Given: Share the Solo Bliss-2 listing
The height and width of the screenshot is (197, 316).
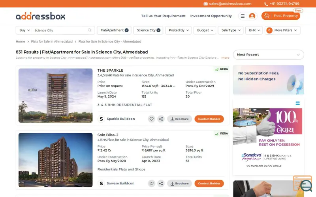Looking at the screenshot, I should tap(161, 183).
